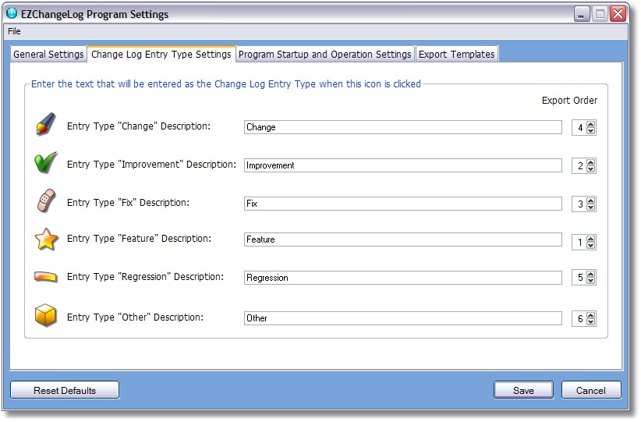Click the green checkmark Improvement icon

coord(46,162)
